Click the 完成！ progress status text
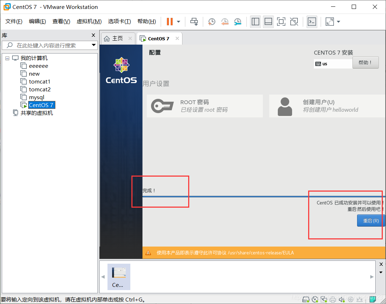The width and height of the screenshot is (386, 304). [149, 191]
